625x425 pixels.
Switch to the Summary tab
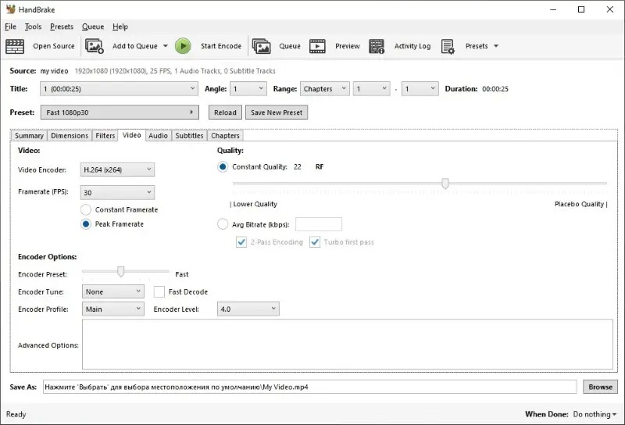click(29, 136)
